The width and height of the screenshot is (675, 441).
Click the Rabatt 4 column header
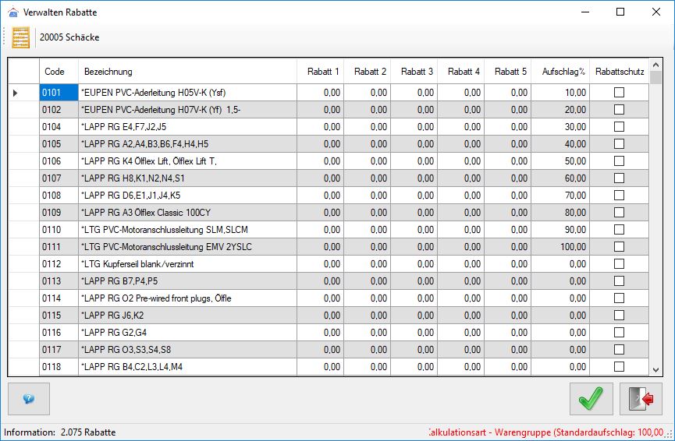pyautogui.click(x=461, y=72)
